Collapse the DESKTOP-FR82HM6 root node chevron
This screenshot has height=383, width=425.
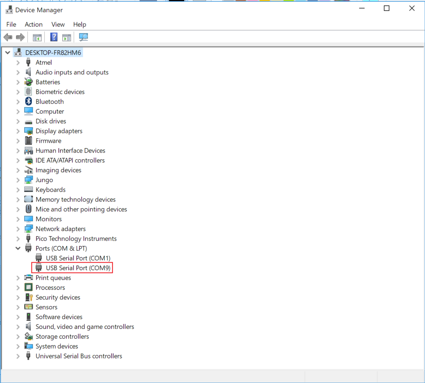click(8, 52)
